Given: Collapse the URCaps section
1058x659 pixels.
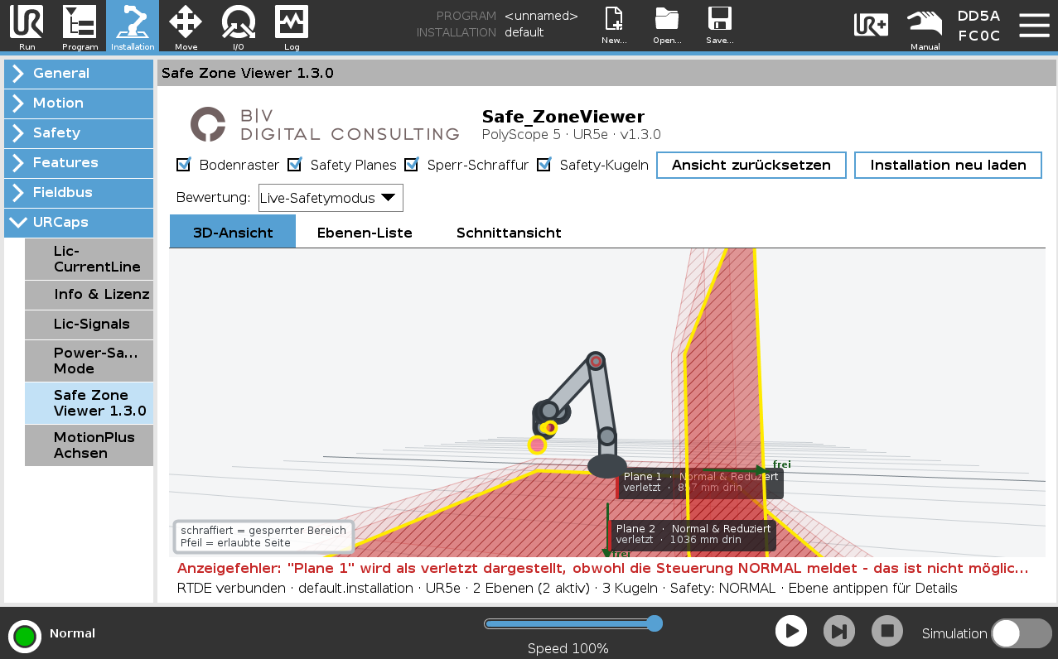Looking at the screenshot, I should pos(79,223).
